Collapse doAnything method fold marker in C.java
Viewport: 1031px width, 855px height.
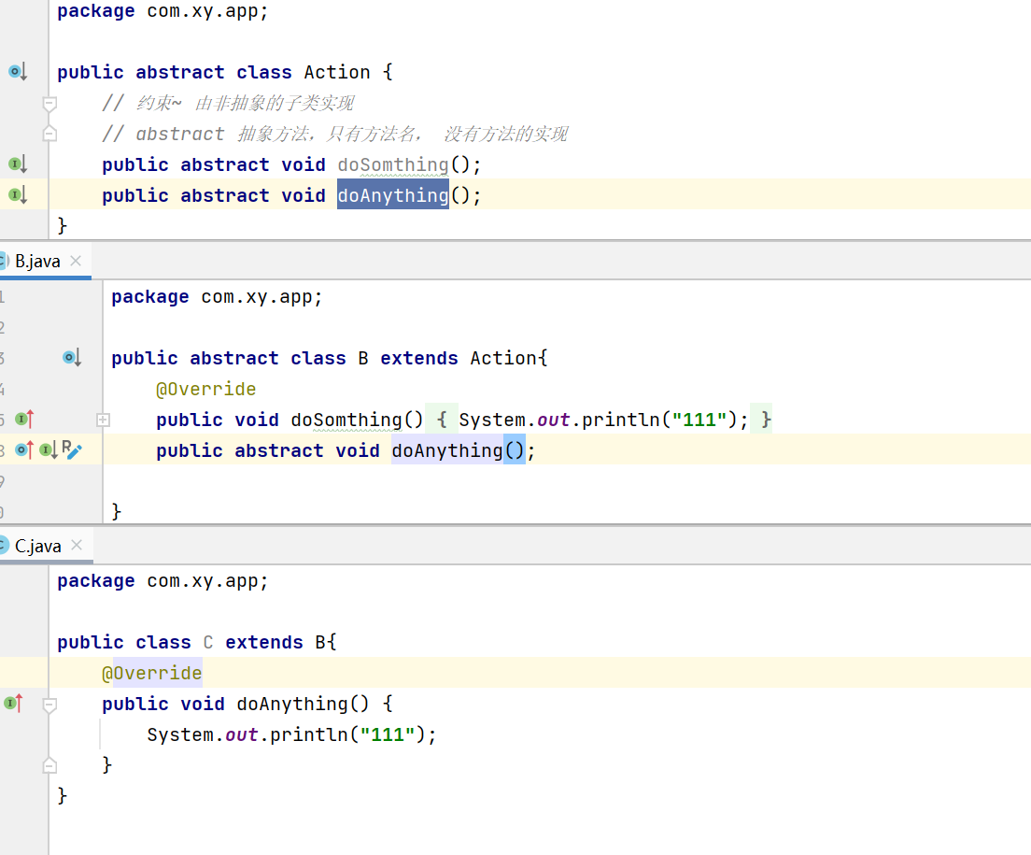[49, 705]
